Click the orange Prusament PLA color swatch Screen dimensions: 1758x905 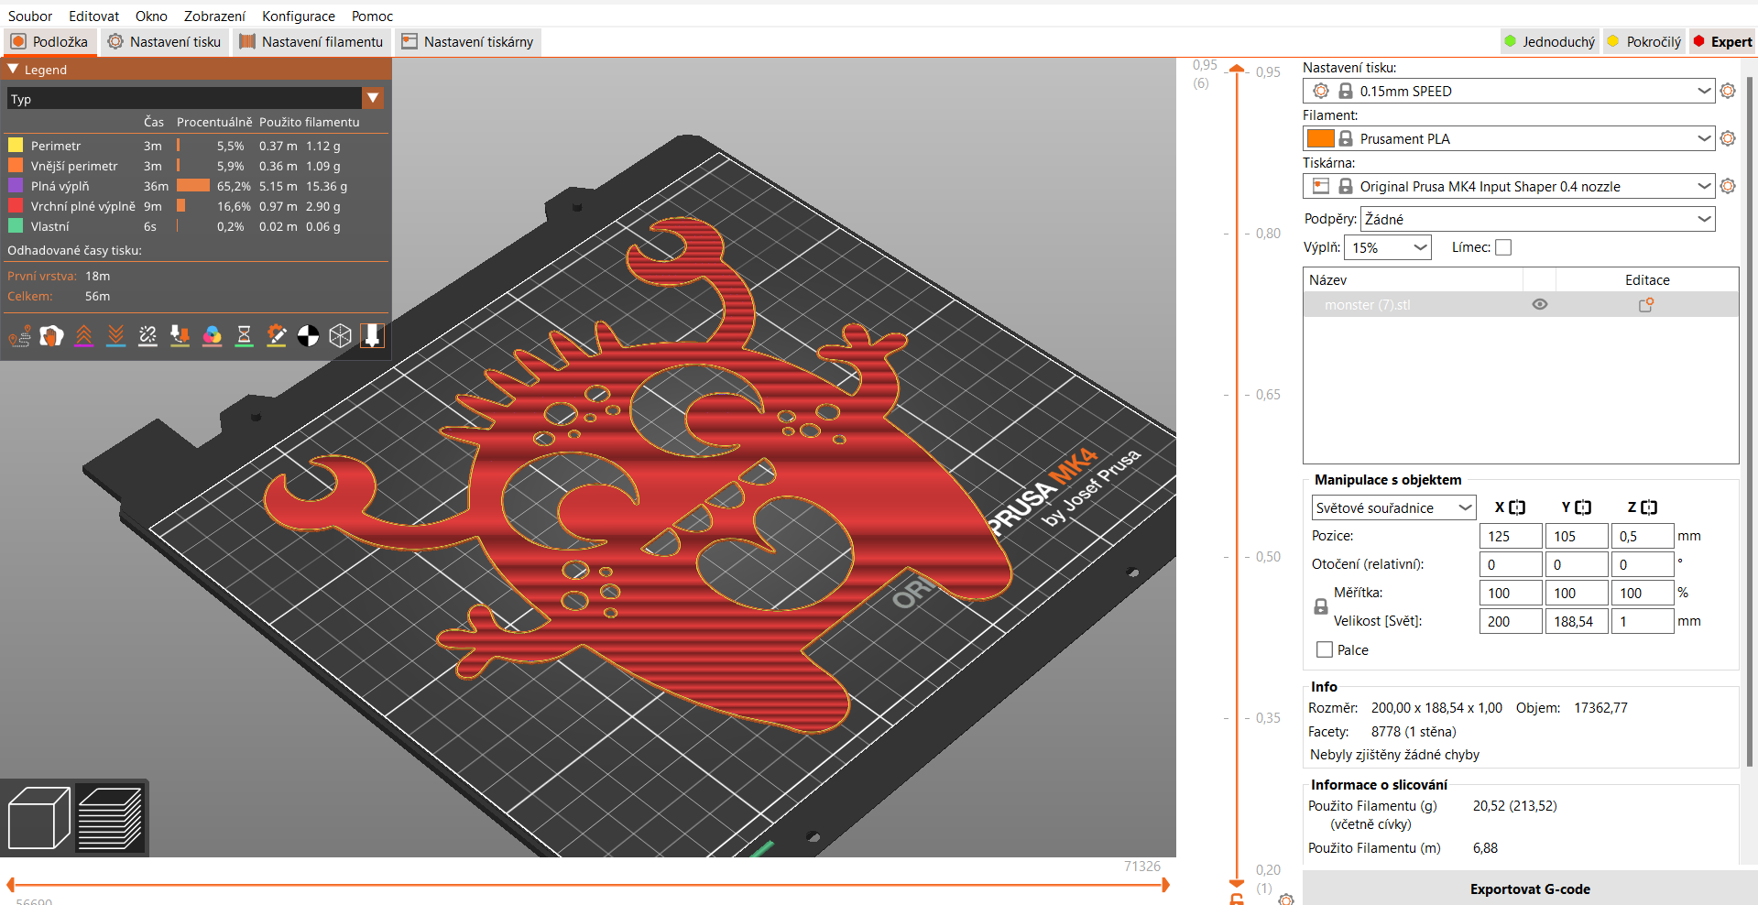1320,138
